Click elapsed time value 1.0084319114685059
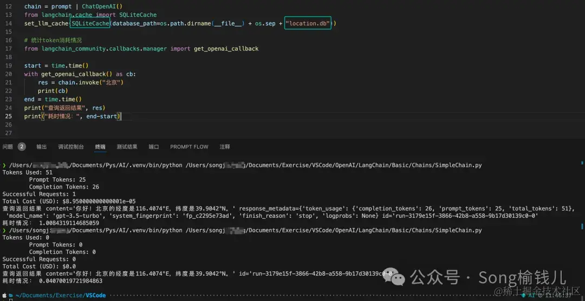 click(x=69, y=223)
